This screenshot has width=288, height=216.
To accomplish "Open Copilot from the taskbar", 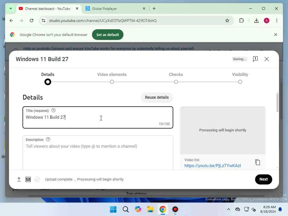I will pyautogui.click(x=138, y=209).
